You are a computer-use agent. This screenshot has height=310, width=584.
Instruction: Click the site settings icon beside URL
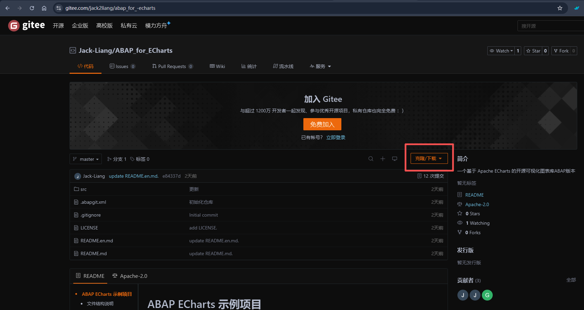tap(59, 8)
